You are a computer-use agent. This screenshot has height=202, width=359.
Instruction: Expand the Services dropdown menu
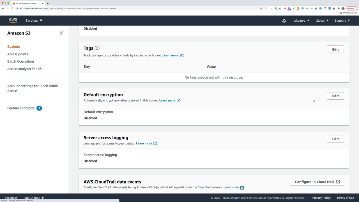point(34,20)
